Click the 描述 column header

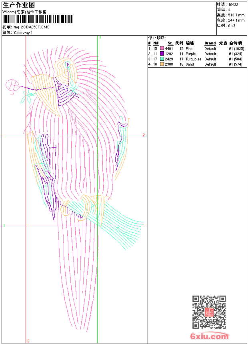click(x=190, y=43)
